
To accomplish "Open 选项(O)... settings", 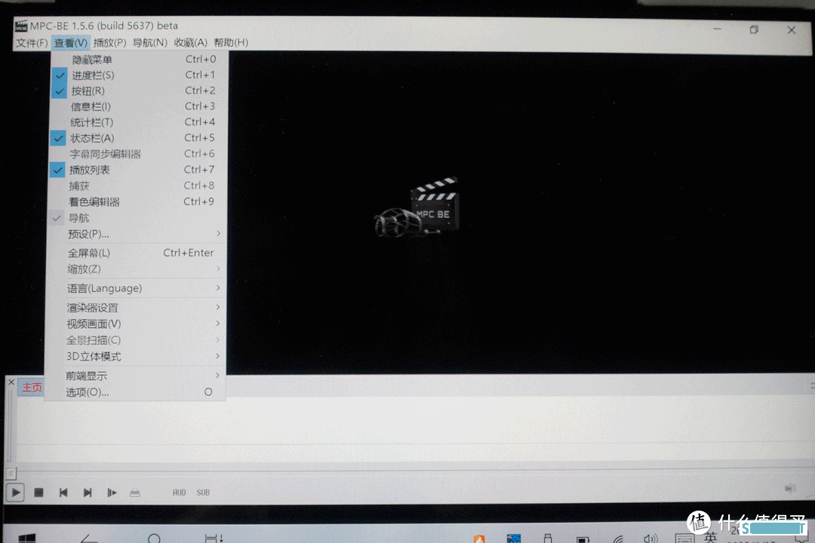I will click(x=135, y=392).
